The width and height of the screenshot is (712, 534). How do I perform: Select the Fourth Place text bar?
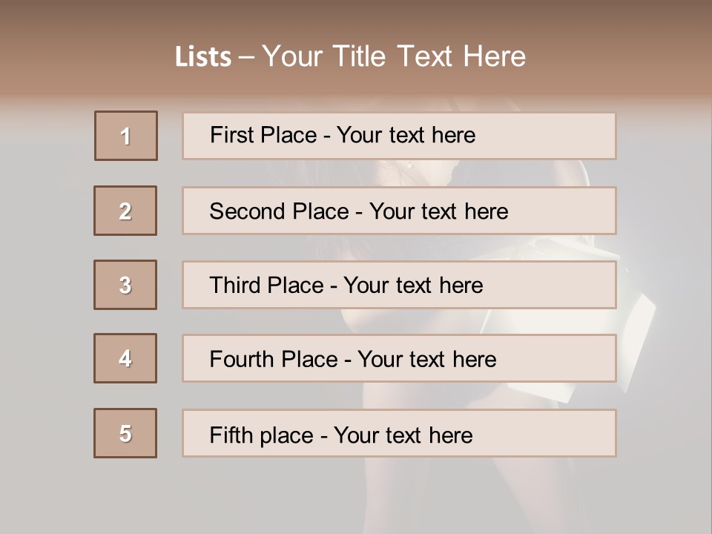(x=399, y=359)
